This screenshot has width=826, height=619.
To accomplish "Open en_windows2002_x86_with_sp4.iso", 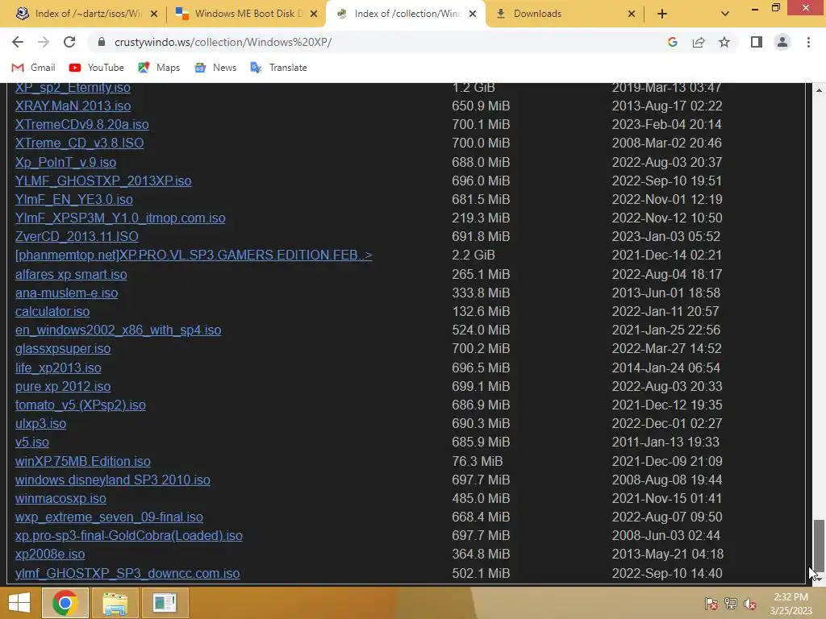I will coord(118,330).
